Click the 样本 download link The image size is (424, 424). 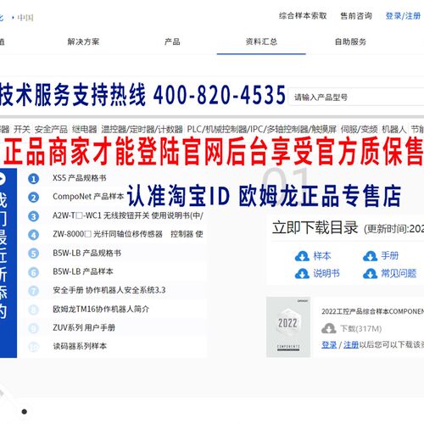(322, 256)
